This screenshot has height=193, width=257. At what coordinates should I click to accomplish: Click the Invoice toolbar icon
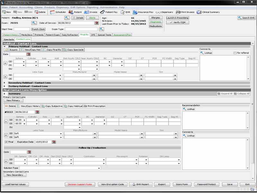pos(86,12)
